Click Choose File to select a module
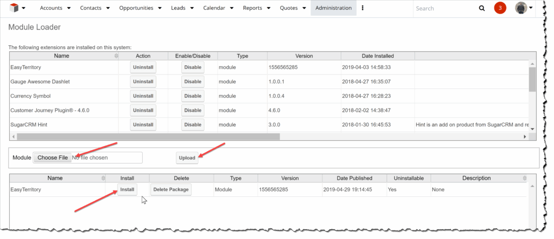Screen dimensions: 554x239 pyautogui.click(x=52, y=158)
